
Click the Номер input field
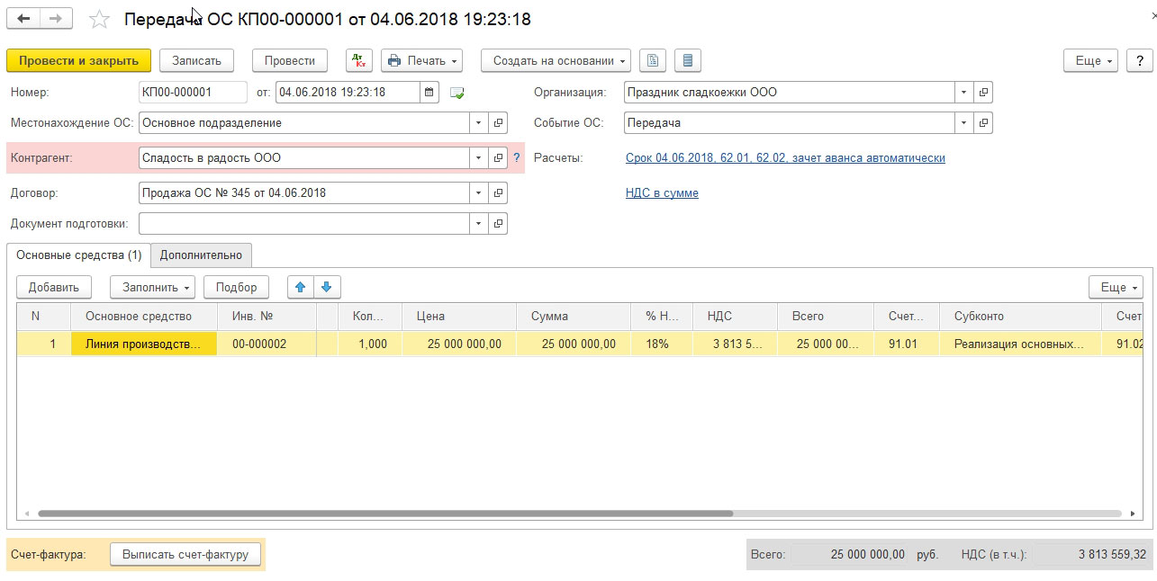point(193,92)
